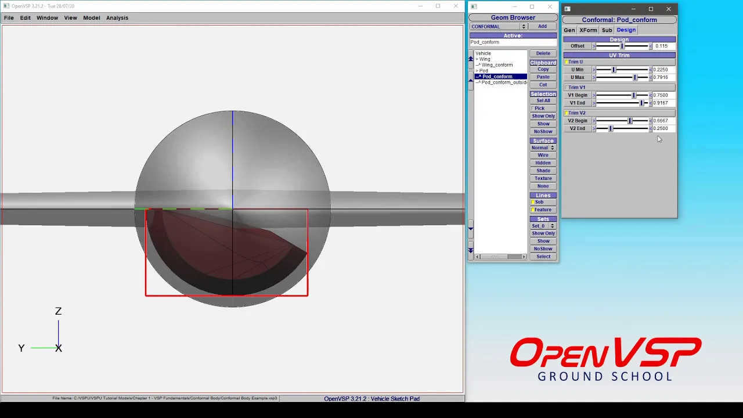Open the Normal surface mode dropdown

543,148
